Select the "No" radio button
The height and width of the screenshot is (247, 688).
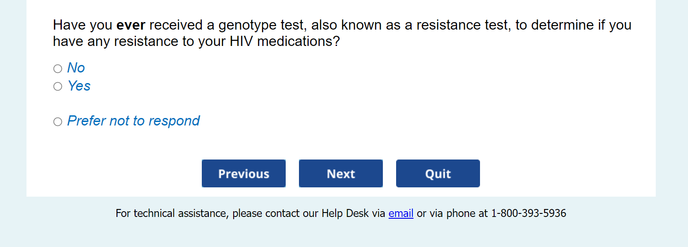[x=58, y=68]
